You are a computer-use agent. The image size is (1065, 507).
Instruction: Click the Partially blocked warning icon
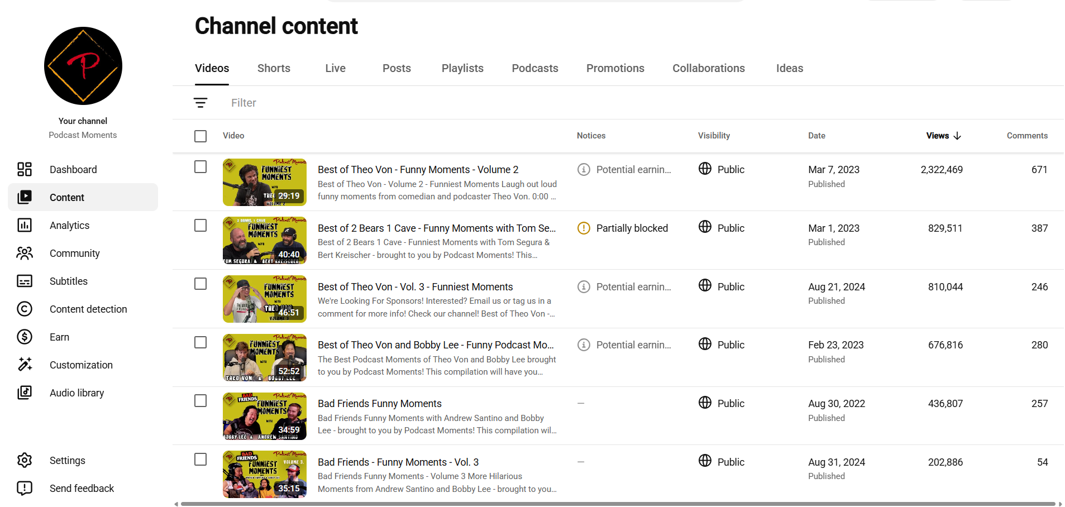click(584, 228)
